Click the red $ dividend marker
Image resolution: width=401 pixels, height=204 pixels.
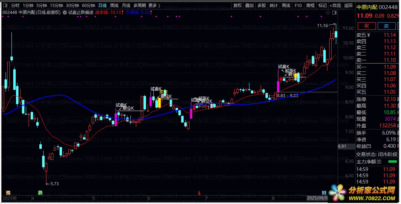pos(199,193)
